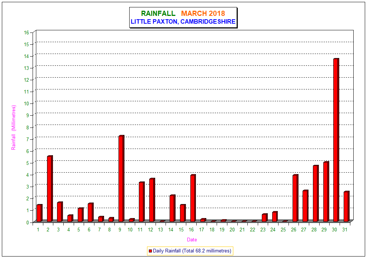
Task: Click y-axis value '8'
Action: click(x=28, y=128)
